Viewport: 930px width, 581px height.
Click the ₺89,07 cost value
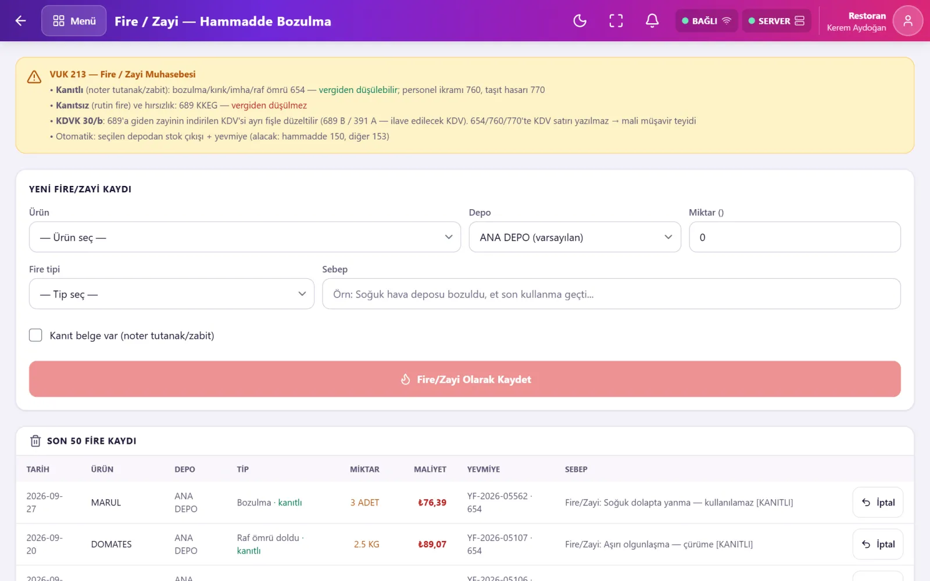point(432,544)
